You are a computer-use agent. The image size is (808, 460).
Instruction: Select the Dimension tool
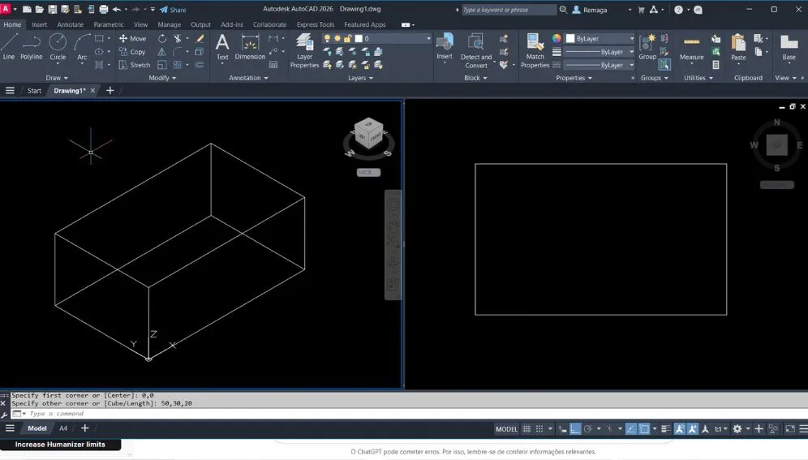(250, 46)
